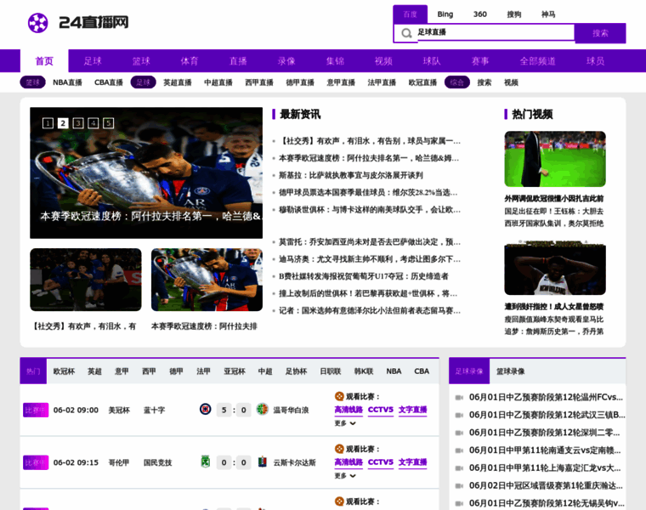Expand 更多 under 国民竞技 match
The width and height of the screenshot is (646, 510).
tap(345, 476)
